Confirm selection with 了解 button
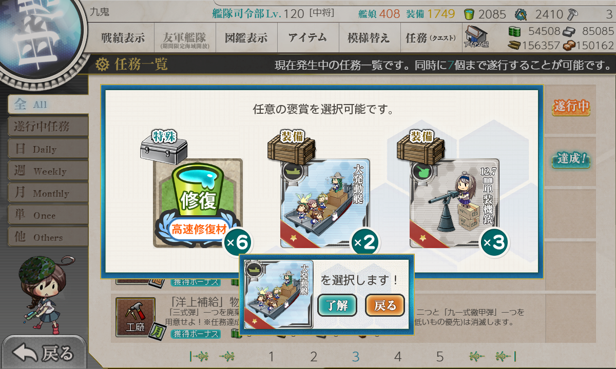This screenshot has width=616, height=369. (x=337, y=306)
